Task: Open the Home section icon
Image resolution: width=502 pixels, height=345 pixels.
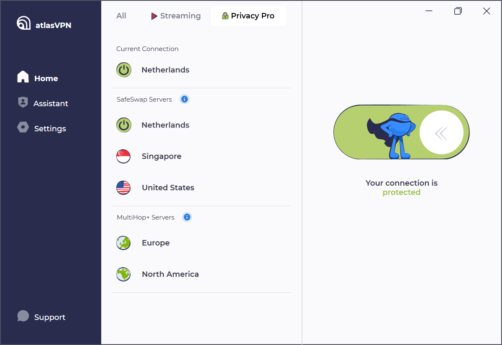Action: click(23, 77)
